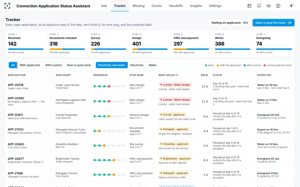The width and height of the screenshot is (300, 187).
Task: Click the sparkle assistant icon
Action: click(x=291, y=6)
